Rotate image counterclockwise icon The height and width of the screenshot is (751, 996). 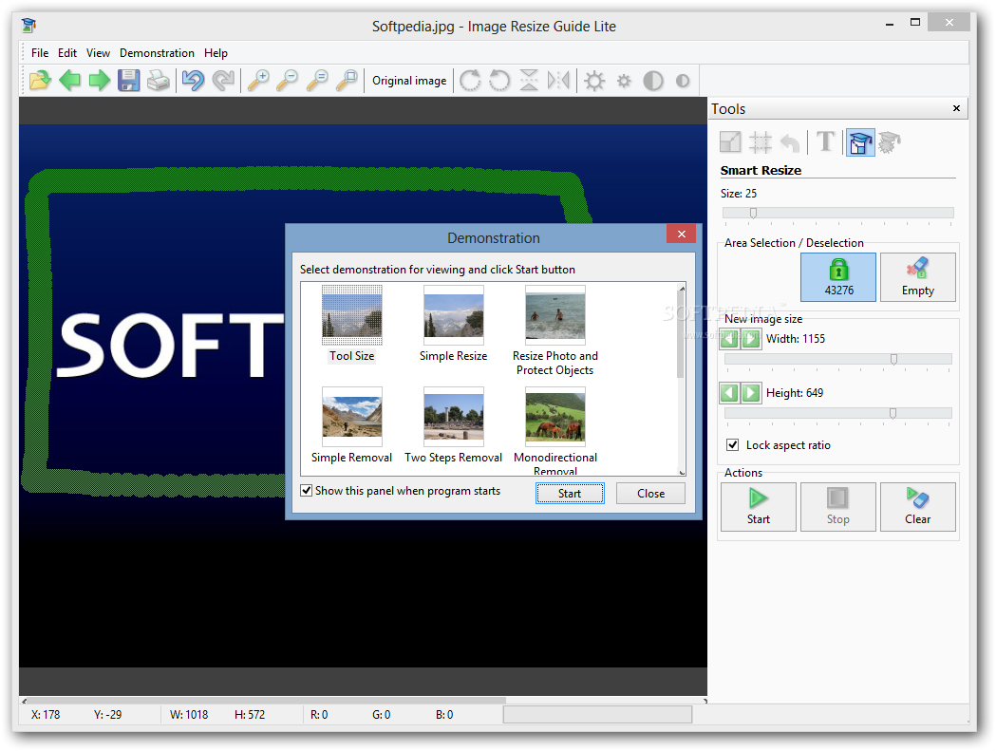click(500, 81)
